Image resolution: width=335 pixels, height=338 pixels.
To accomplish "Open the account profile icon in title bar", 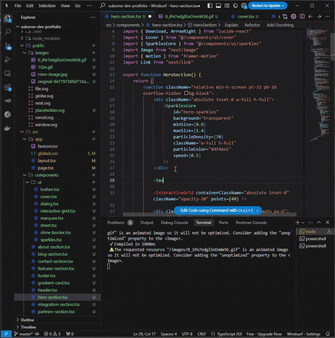I will tap(244, 5).
